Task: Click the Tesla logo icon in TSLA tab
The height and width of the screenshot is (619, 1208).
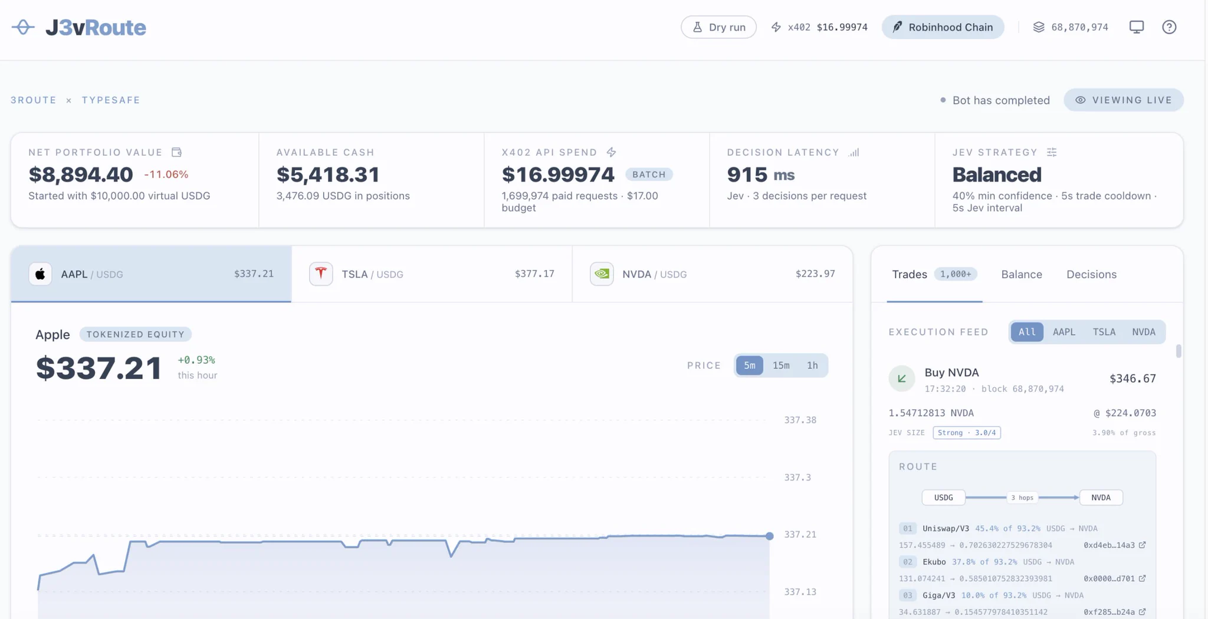Action: click(321, 274)
